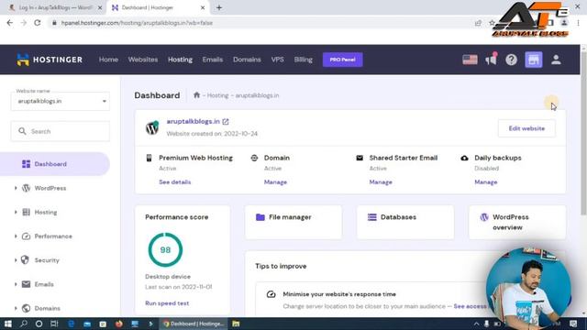Expand the Domains sidebar section
This screenshot has width=587, height=330.
tap(16, 308)
